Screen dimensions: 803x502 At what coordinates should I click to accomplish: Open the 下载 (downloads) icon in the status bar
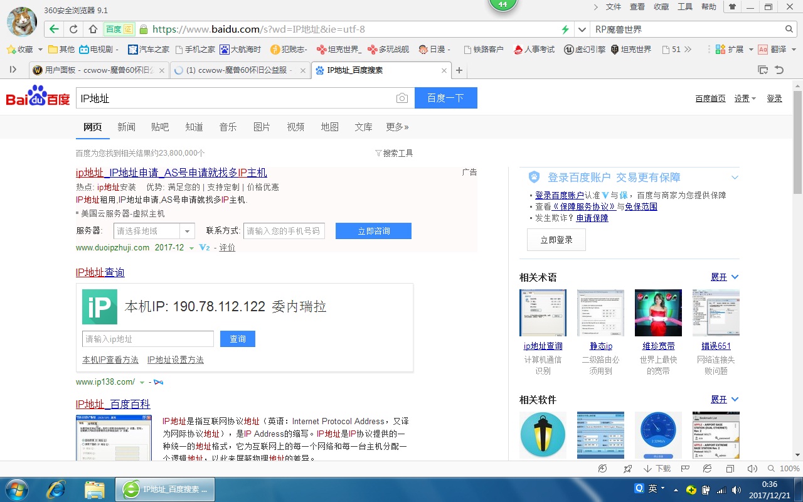[x=656, y=468]
